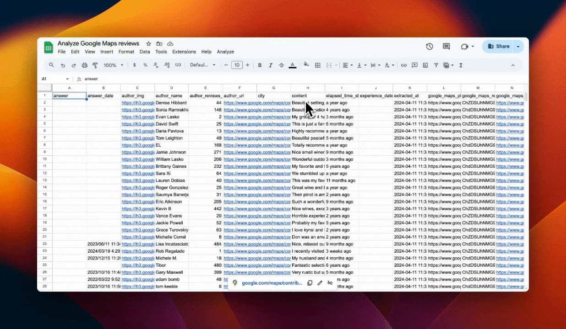Print the spreadsheet
566x329 pixels.
click(85, 65)
